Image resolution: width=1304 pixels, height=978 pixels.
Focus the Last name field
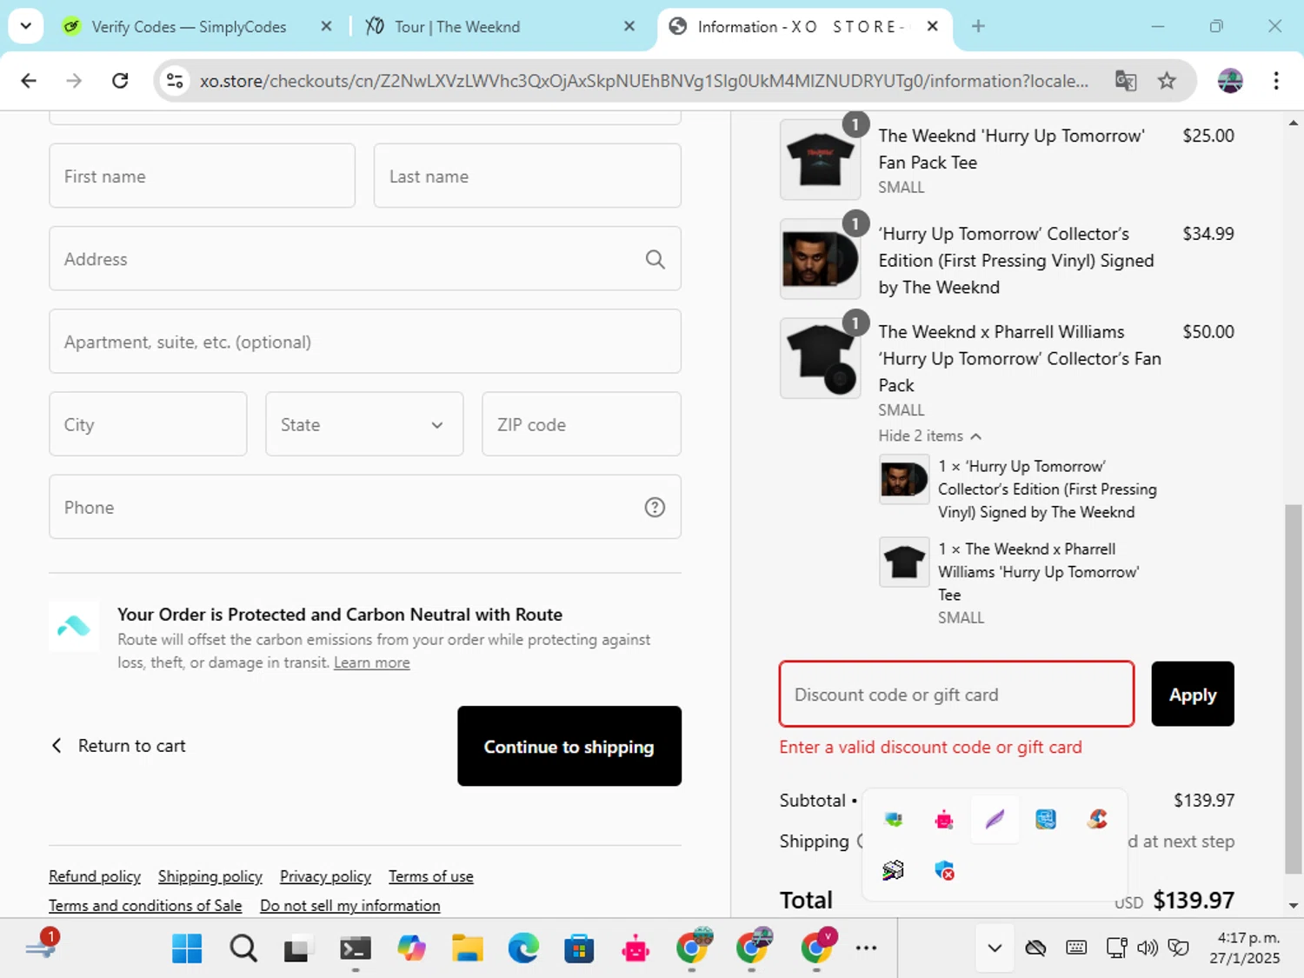[x=528, y=176]
